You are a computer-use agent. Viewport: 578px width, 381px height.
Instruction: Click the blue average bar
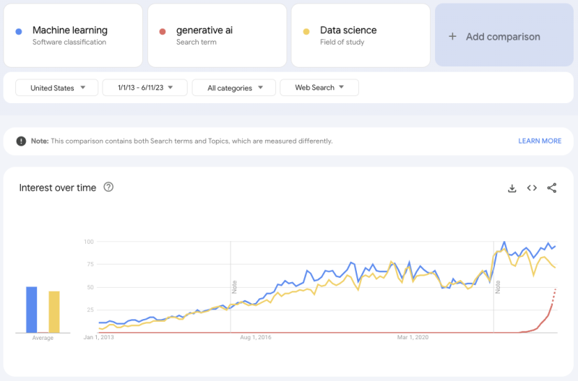click(31, 310)
